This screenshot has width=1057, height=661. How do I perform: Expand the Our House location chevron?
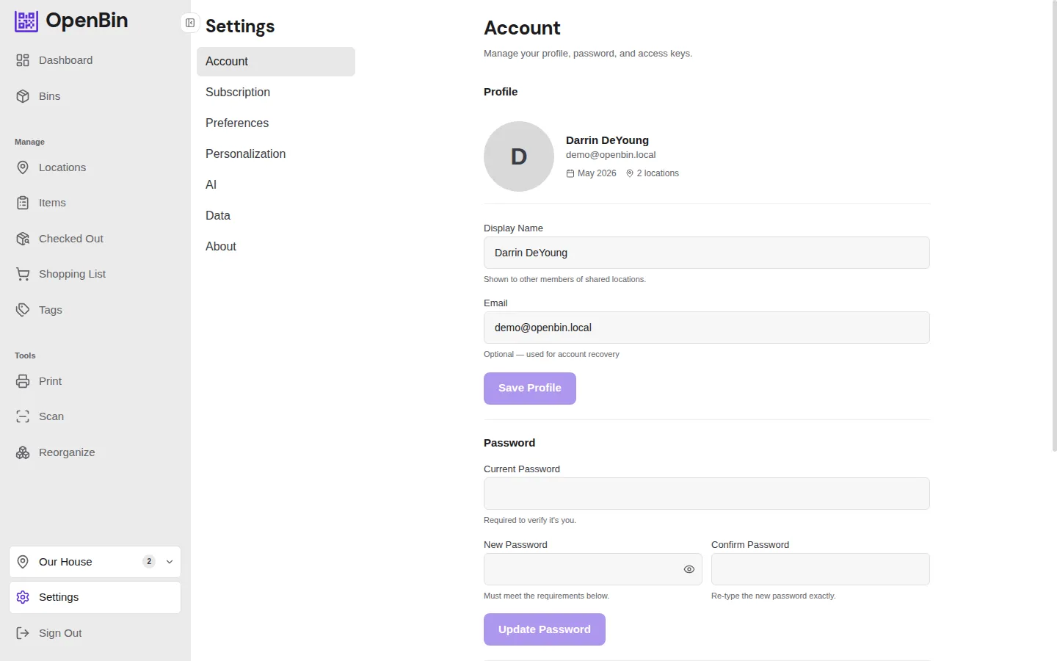[x=170, y=562]
